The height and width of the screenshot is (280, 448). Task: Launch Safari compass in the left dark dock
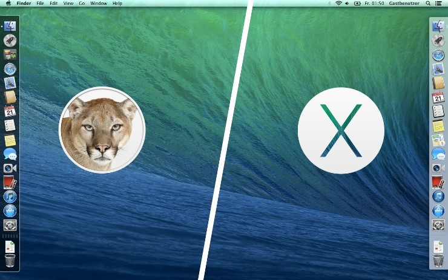tap(10, 69)
